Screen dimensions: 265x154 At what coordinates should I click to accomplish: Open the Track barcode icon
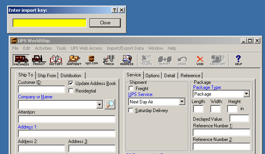tap(109, 60)
